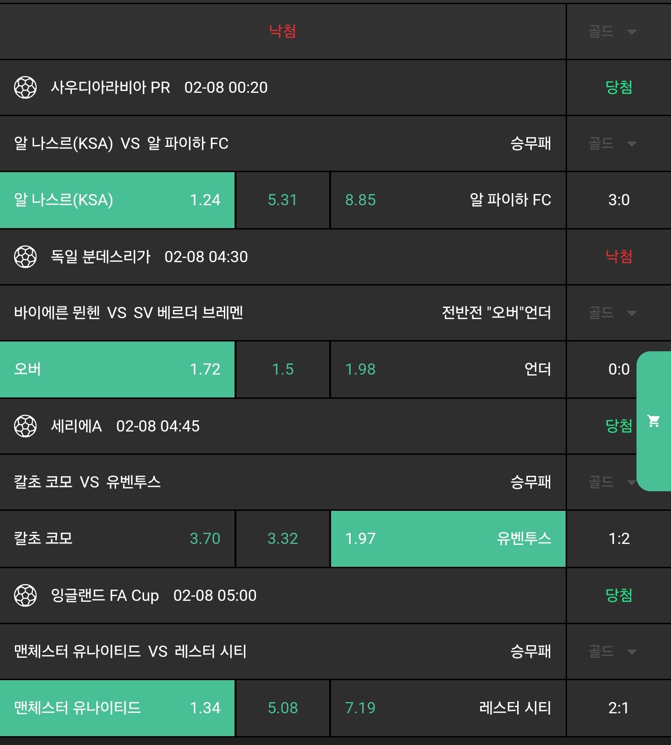
Task: Expand 골드 dropdown for 알 나스르 match
Action: coord(612,144)
